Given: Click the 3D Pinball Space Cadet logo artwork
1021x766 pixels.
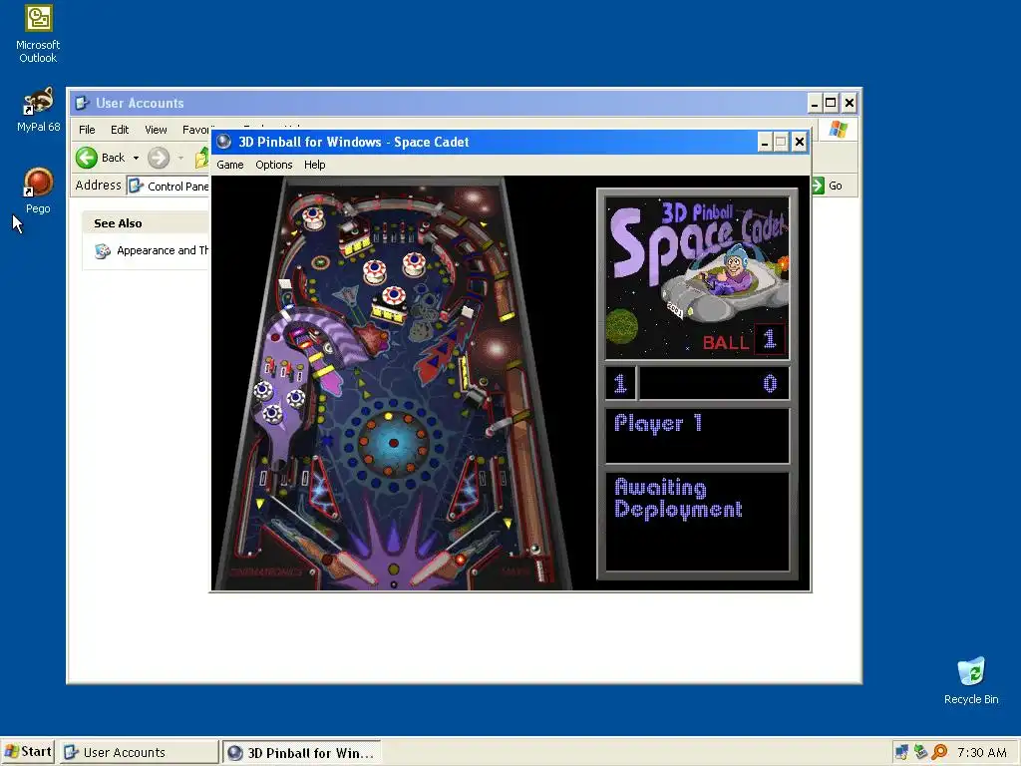Looking at the screenshot, I should pyautogui.click(x=697, y=278).
